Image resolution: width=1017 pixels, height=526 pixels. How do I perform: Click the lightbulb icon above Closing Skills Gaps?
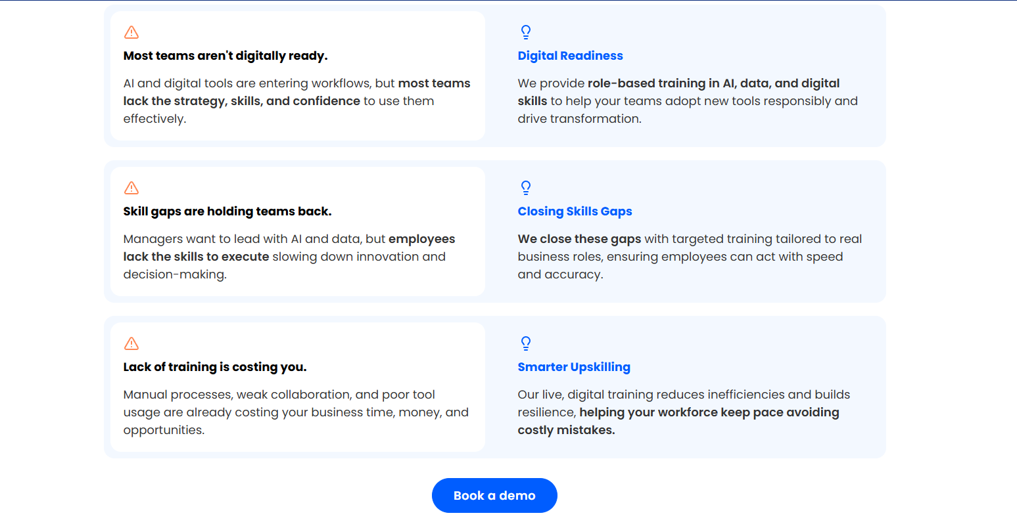pos(526,188)
